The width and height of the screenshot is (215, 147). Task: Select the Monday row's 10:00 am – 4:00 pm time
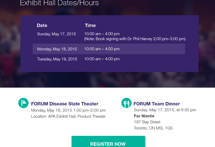[102, 49]
